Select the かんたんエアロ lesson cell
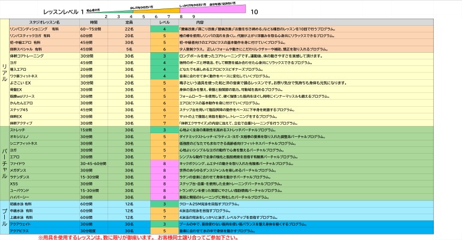The image size is (462, 240). click(23, 103)
